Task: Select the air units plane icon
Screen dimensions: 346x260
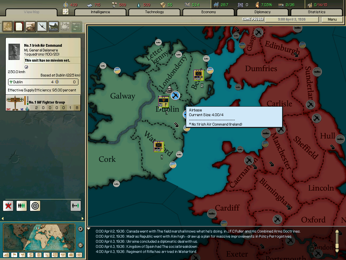Action: (42, 26)
